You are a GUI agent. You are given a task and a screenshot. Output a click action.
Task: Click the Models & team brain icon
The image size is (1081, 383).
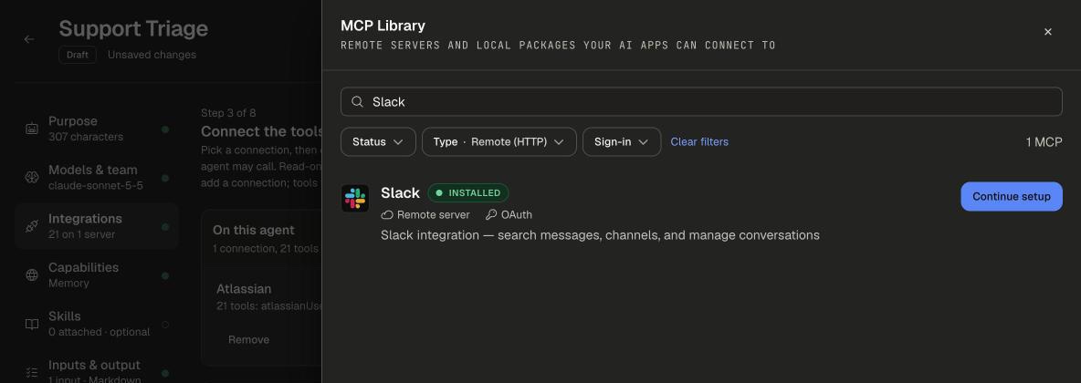point(32,178)
